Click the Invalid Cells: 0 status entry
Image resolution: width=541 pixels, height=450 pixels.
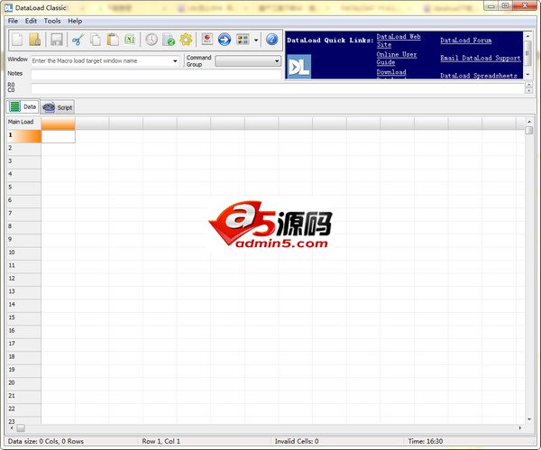click(297, 441)
